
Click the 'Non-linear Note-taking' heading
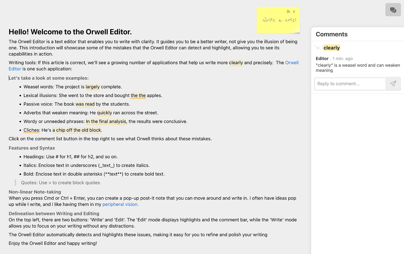[35, 192]
